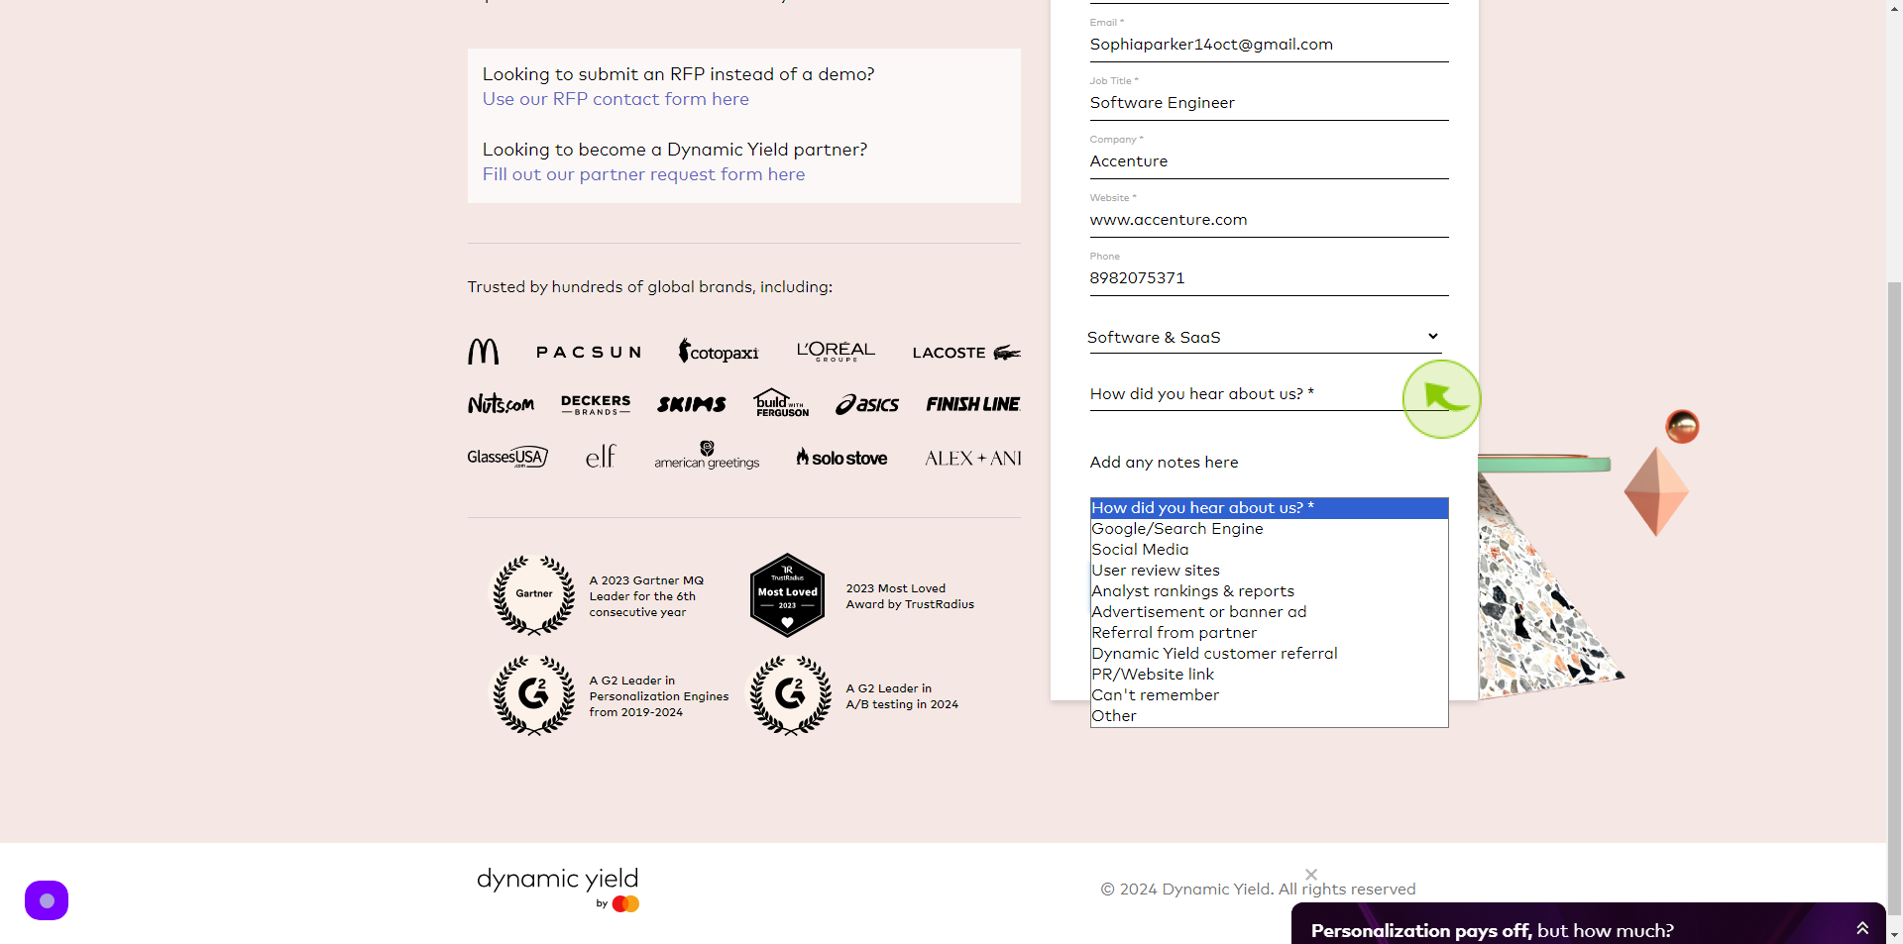The image size is (1903, 944).
Task: Click the Build with Ferguson logo
Action: pos(782,402)
